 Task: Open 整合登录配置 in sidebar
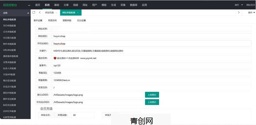pos(10,80)
